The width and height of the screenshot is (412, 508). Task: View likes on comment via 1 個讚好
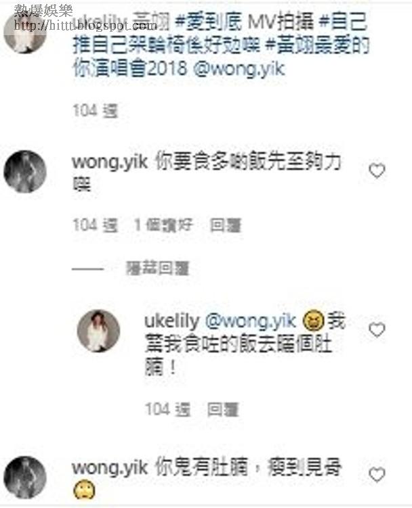163,225
